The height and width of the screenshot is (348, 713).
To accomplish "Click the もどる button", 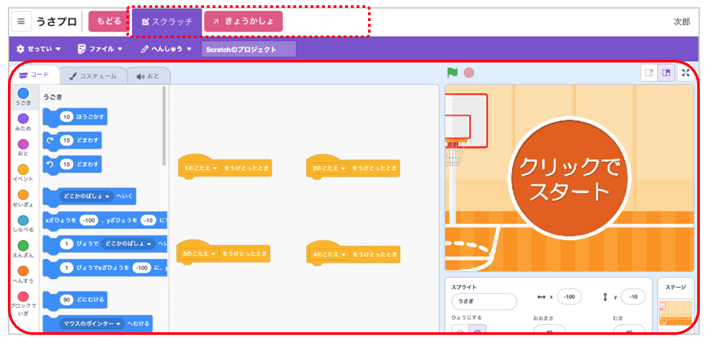I will 109,21.
